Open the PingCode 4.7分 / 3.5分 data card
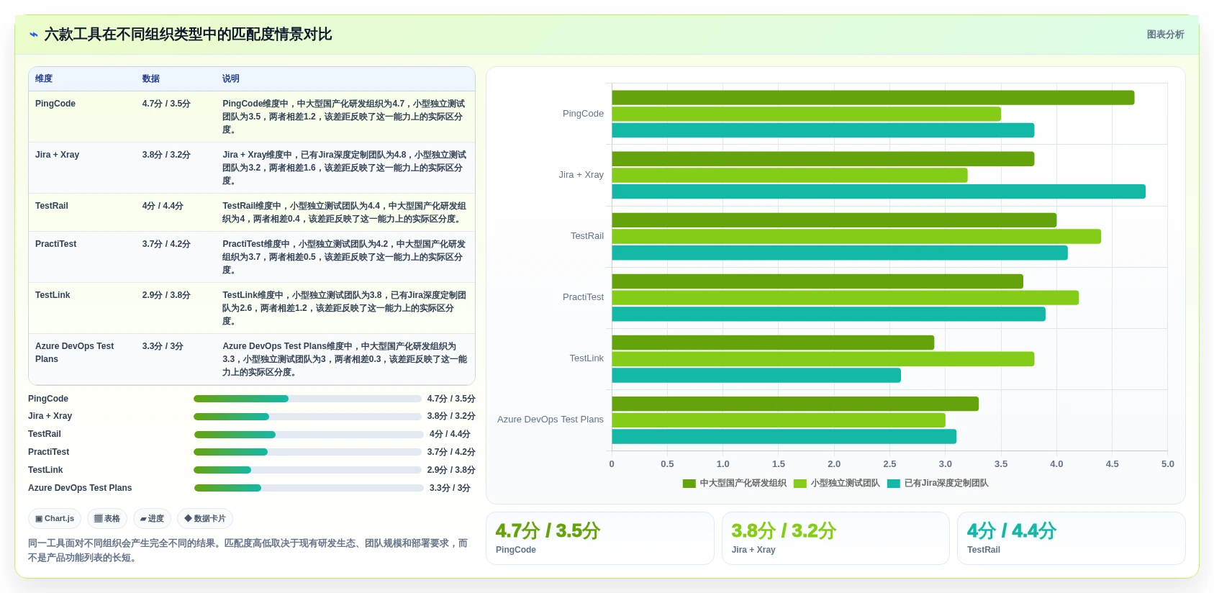 tap(600, 538)
